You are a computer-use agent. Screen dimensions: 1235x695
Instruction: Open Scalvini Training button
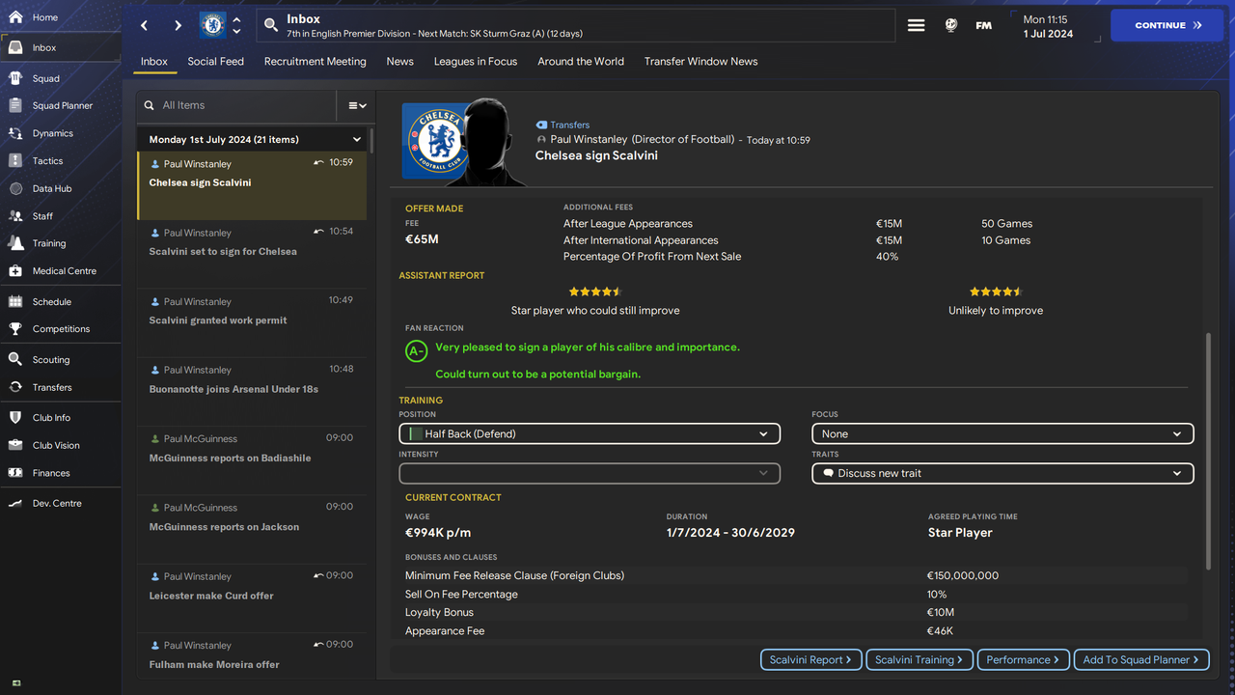point(919,660)
